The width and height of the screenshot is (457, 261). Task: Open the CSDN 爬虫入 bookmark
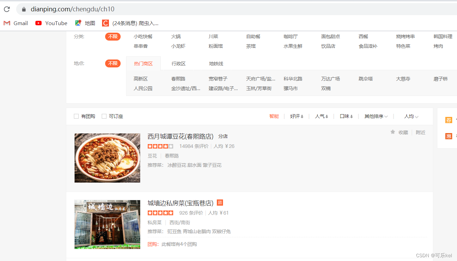[130, 23]
